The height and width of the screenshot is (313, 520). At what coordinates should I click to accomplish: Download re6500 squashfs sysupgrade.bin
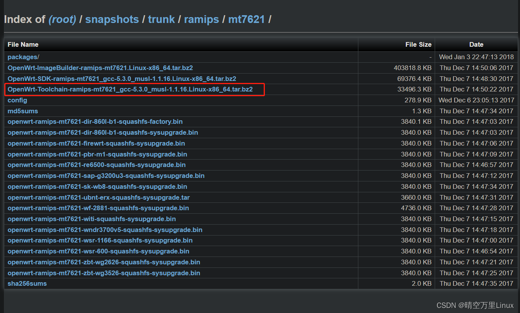97,165
